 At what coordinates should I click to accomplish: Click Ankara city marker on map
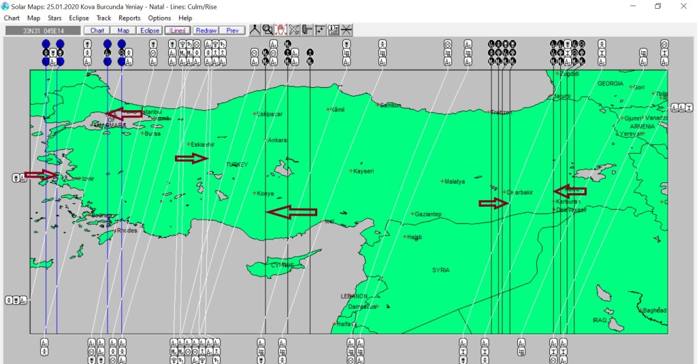pos(265,140)
